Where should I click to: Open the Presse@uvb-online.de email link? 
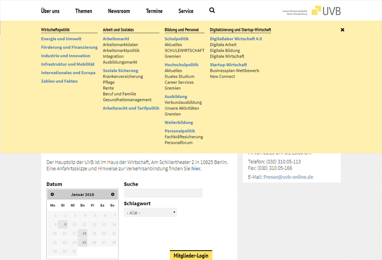pyautogui.click(x=288, y=177)
